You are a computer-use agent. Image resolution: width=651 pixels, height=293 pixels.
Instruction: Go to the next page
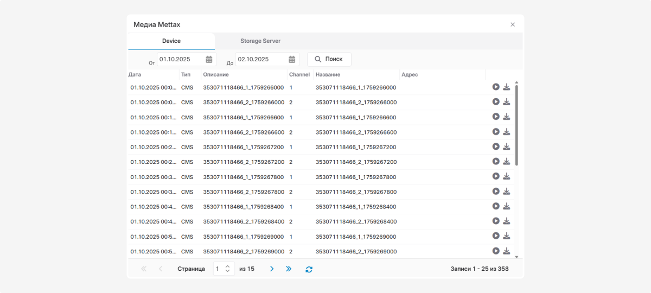pyautogui.click(x=272, y=269)
